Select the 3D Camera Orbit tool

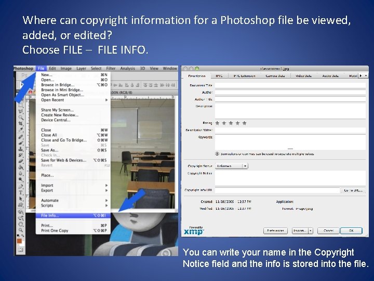(21, 218)
